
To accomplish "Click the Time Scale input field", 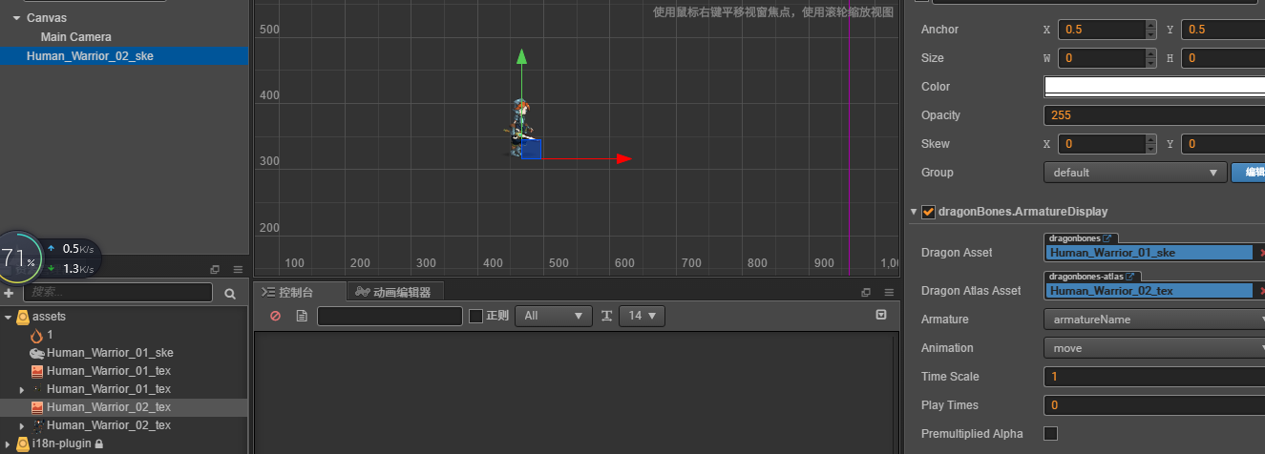I will (x=1154, y=377).
